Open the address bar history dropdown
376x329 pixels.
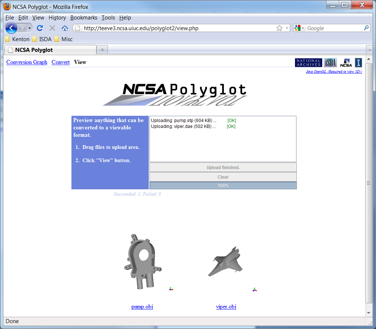[287, 28]
